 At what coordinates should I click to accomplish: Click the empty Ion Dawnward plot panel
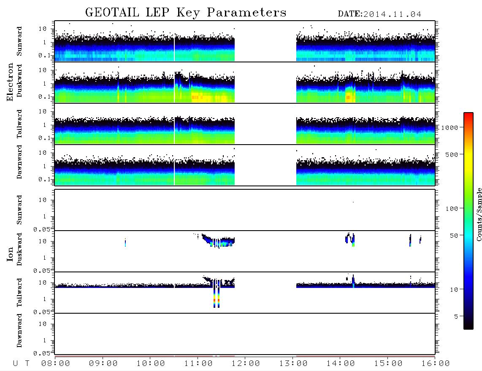pos(245,334)
